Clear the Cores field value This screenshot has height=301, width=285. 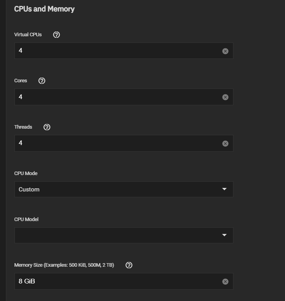(x=225, y=97)
